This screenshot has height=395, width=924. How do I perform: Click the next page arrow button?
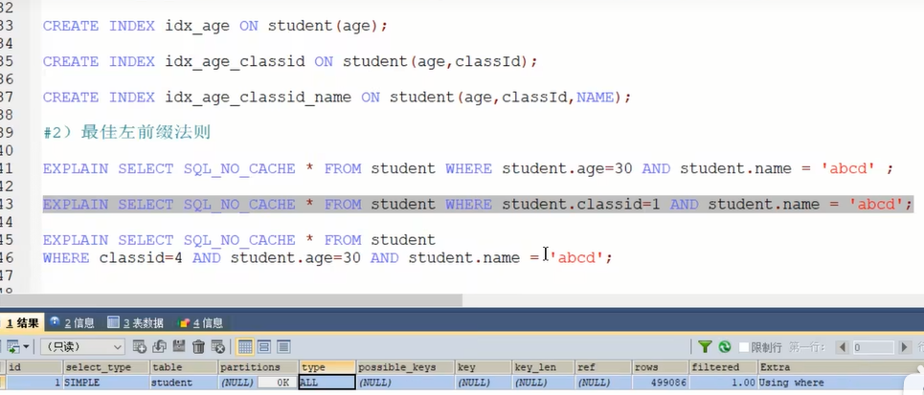906,347
